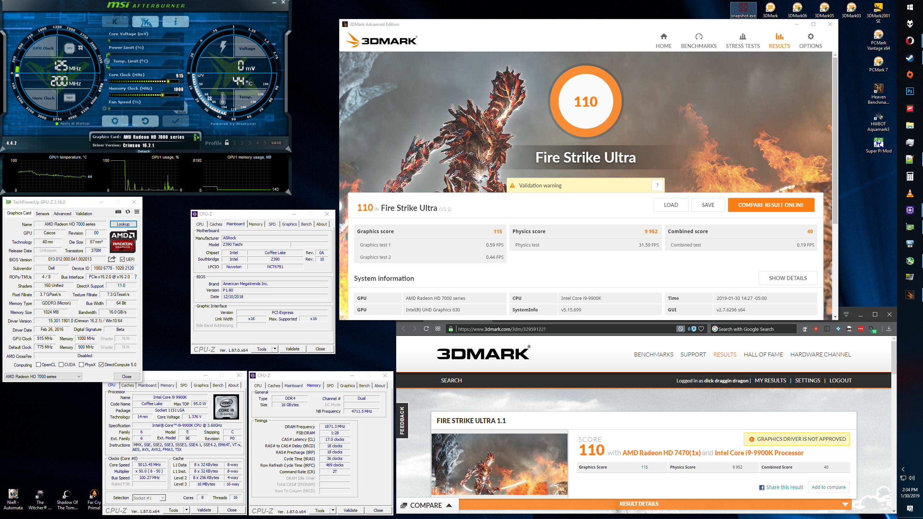Open 3DMark BENCHMARKS section
Screen dimensions: 923x519
[698, 41]
